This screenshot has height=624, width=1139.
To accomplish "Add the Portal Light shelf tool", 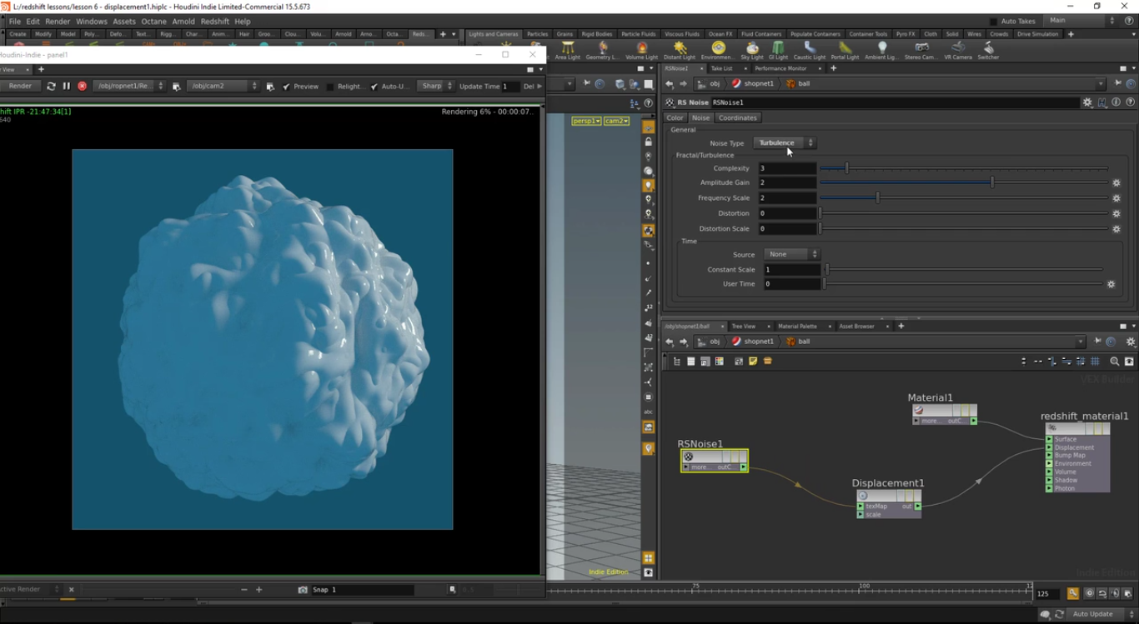I will click(x=845, y=50).
